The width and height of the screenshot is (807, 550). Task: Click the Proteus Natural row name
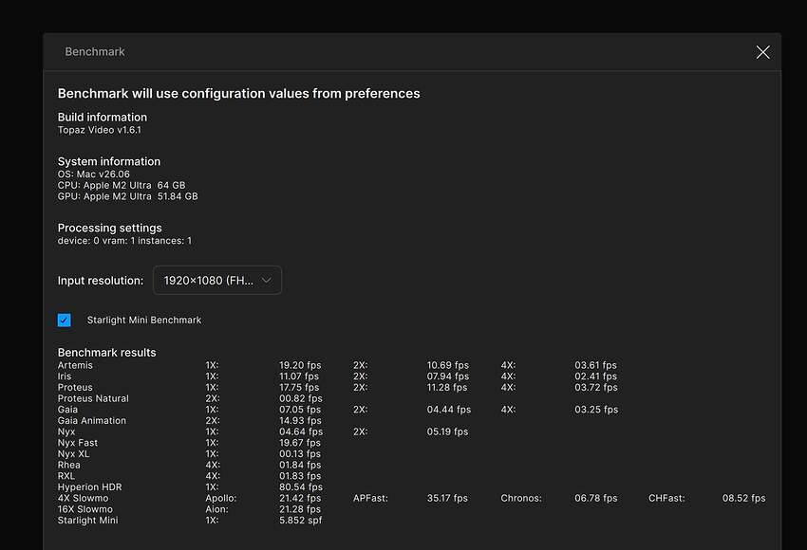click(x=93, y=398)
